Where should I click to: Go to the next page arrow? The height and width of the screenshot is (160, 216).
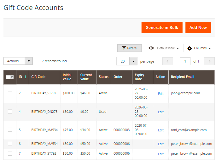(209, 61)
